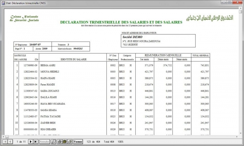This screenshot has height=146, width=244.
Task: Click the name DALILA RIAHI
Action: [x=48, y=97]
